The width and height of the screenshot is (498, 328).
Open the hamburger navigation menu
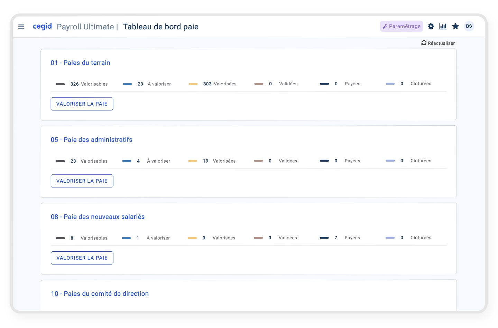pyautogui.click(x=21, y=27)
